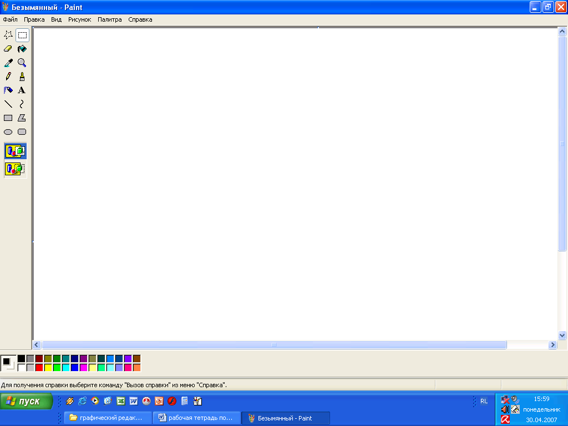568x426 pixels.
Task: Enable transparent selection mode option
Action: coord(15,169)
